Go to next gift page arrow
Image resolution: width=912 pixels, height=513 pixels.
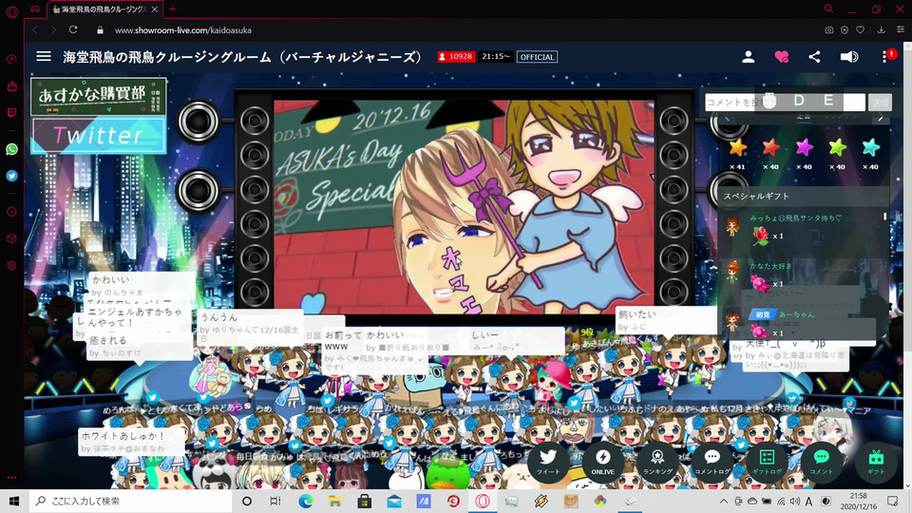click(x=881, y=118)
